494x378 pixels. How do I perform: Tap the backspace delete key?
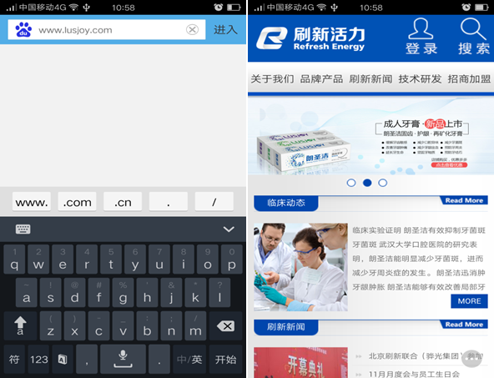coord(225,326)
